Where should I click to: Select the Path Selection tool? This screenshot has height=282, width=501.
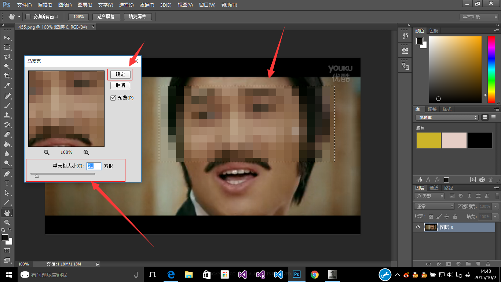tap(7, 193)
